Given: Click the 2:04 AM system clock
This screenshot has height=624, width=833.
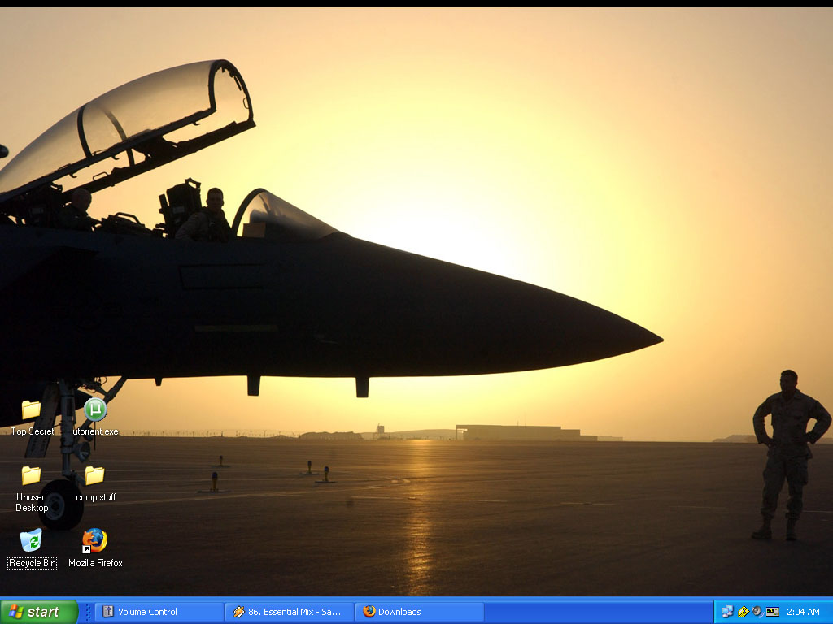Looking at the screenshot, I should tap(803, 612).
